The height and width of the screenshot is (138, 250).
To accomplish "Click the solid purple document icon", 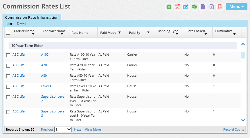I will (203, 7).
